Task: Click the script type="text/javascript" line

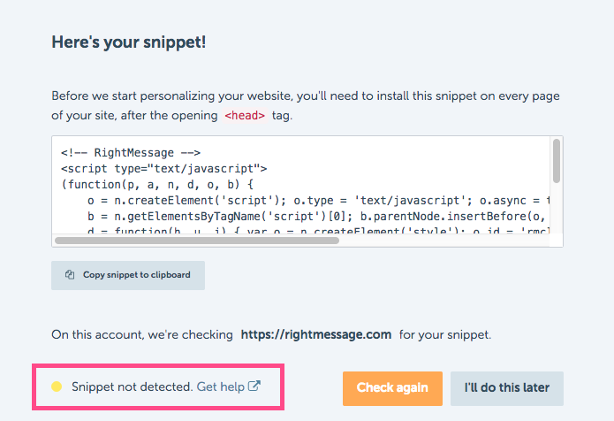Action: point(164,169)
